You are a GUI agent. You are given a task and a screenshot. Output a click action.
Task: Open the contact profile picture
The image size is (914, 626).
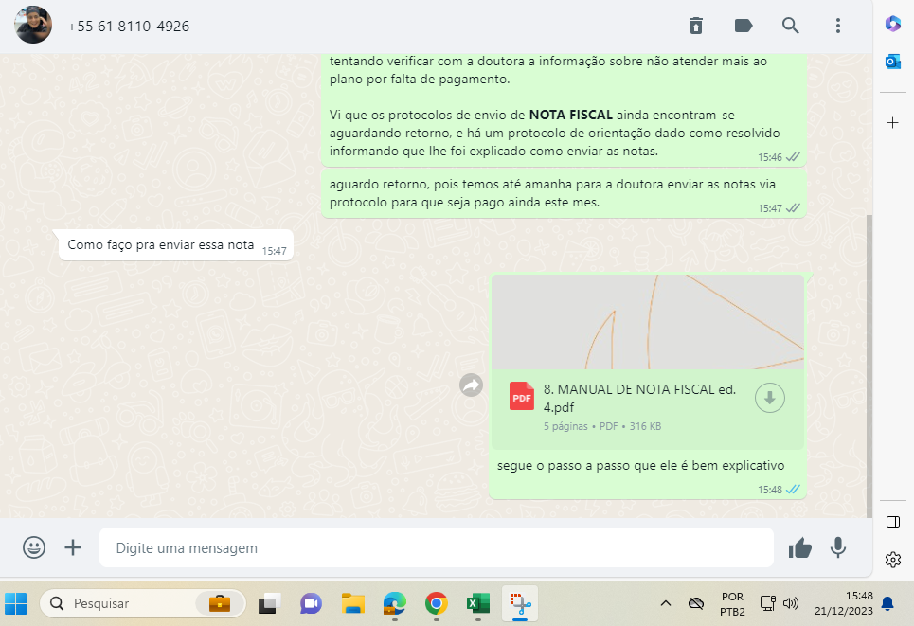click(33, 26)
